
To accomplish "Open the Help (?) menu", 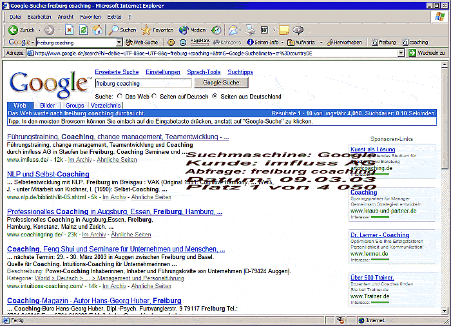I will (130, 17).
